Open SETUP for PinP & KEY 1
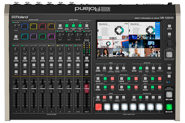 coord(98,78)
